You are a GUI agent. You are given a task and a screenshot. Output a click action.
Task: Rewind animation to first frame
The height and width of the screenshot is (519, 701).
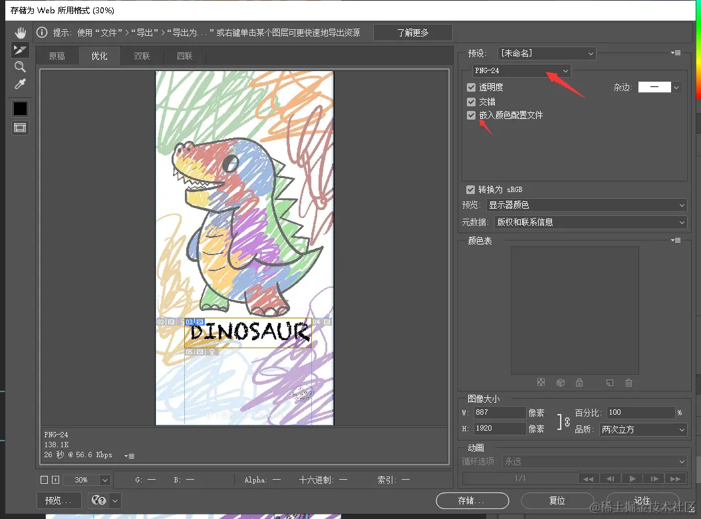click(589, 478)
